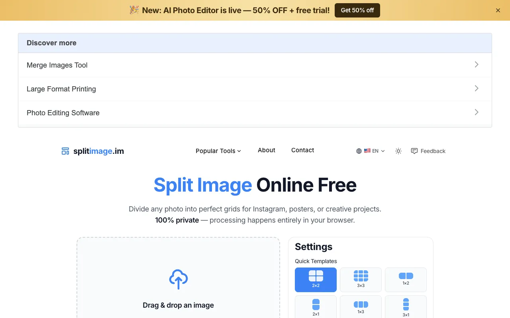510x318 pixels.
Task: Click the Settings panel heading
Action: 314,247
